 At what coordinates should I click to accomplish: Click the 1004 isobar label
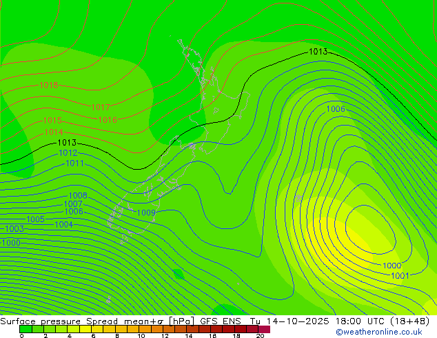coord(64,224)
